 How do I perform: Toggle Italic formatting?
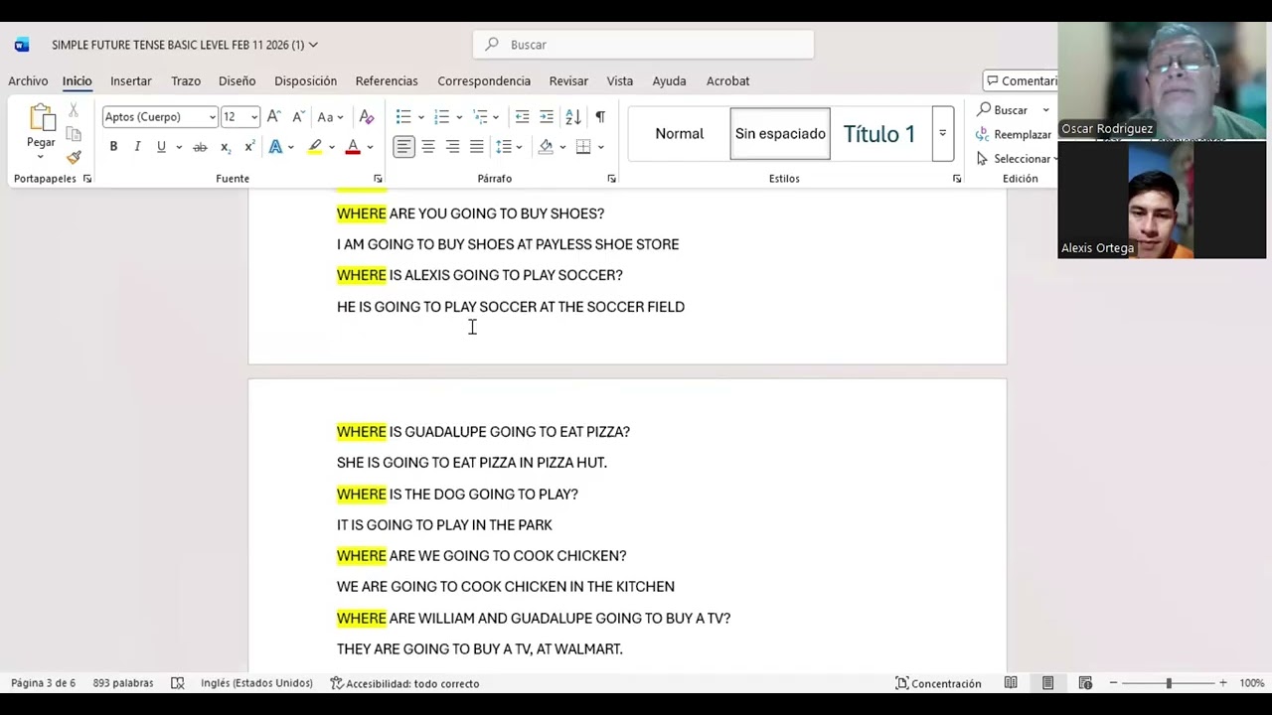137,147
